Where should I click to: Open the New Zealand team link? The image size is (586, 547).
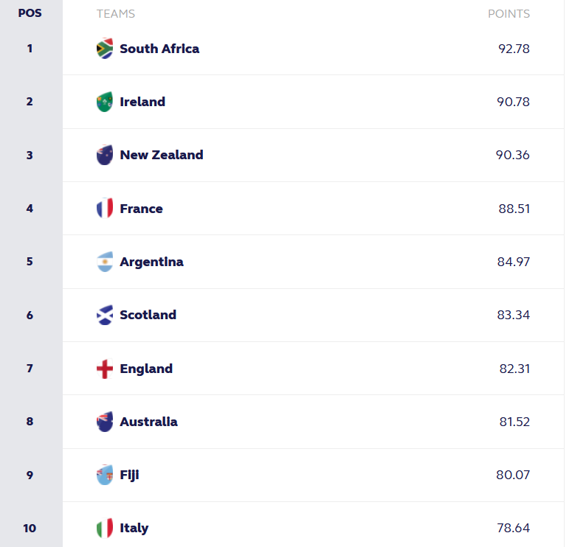click(162, 155)
